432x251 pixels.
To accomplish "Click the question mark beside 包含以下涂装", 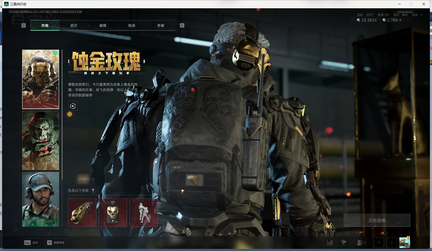I will [x=93, y=191].
